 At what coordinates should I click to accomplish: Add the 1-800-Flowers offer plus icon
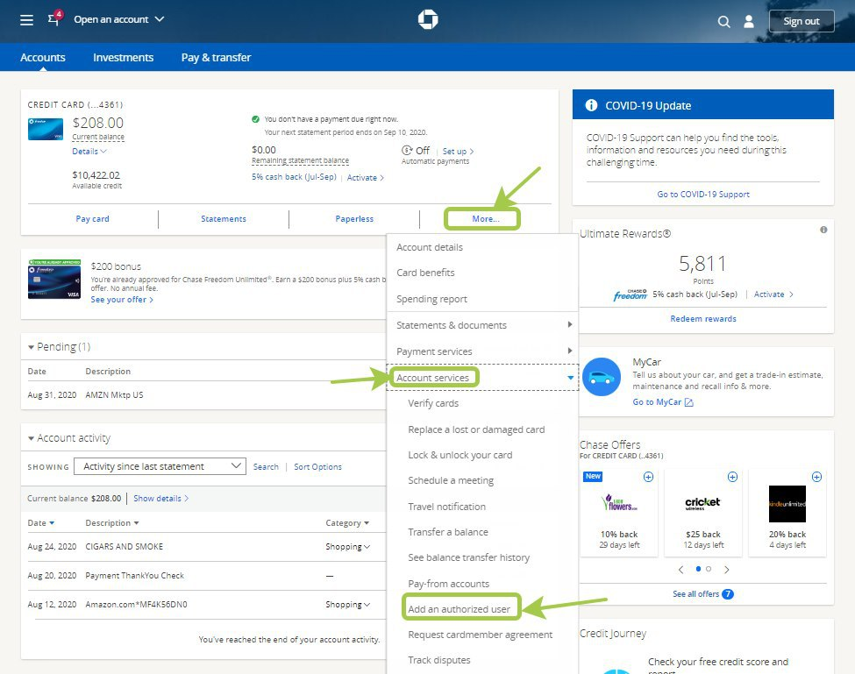click(648, 477)
